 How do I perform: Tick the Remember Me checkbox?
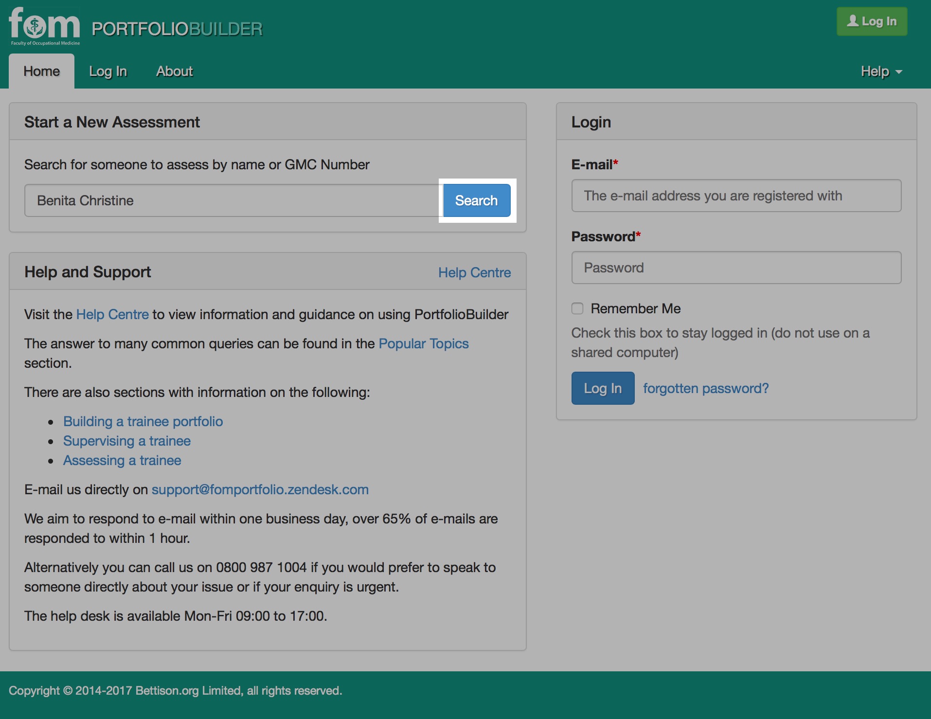[x=577, y=308]
